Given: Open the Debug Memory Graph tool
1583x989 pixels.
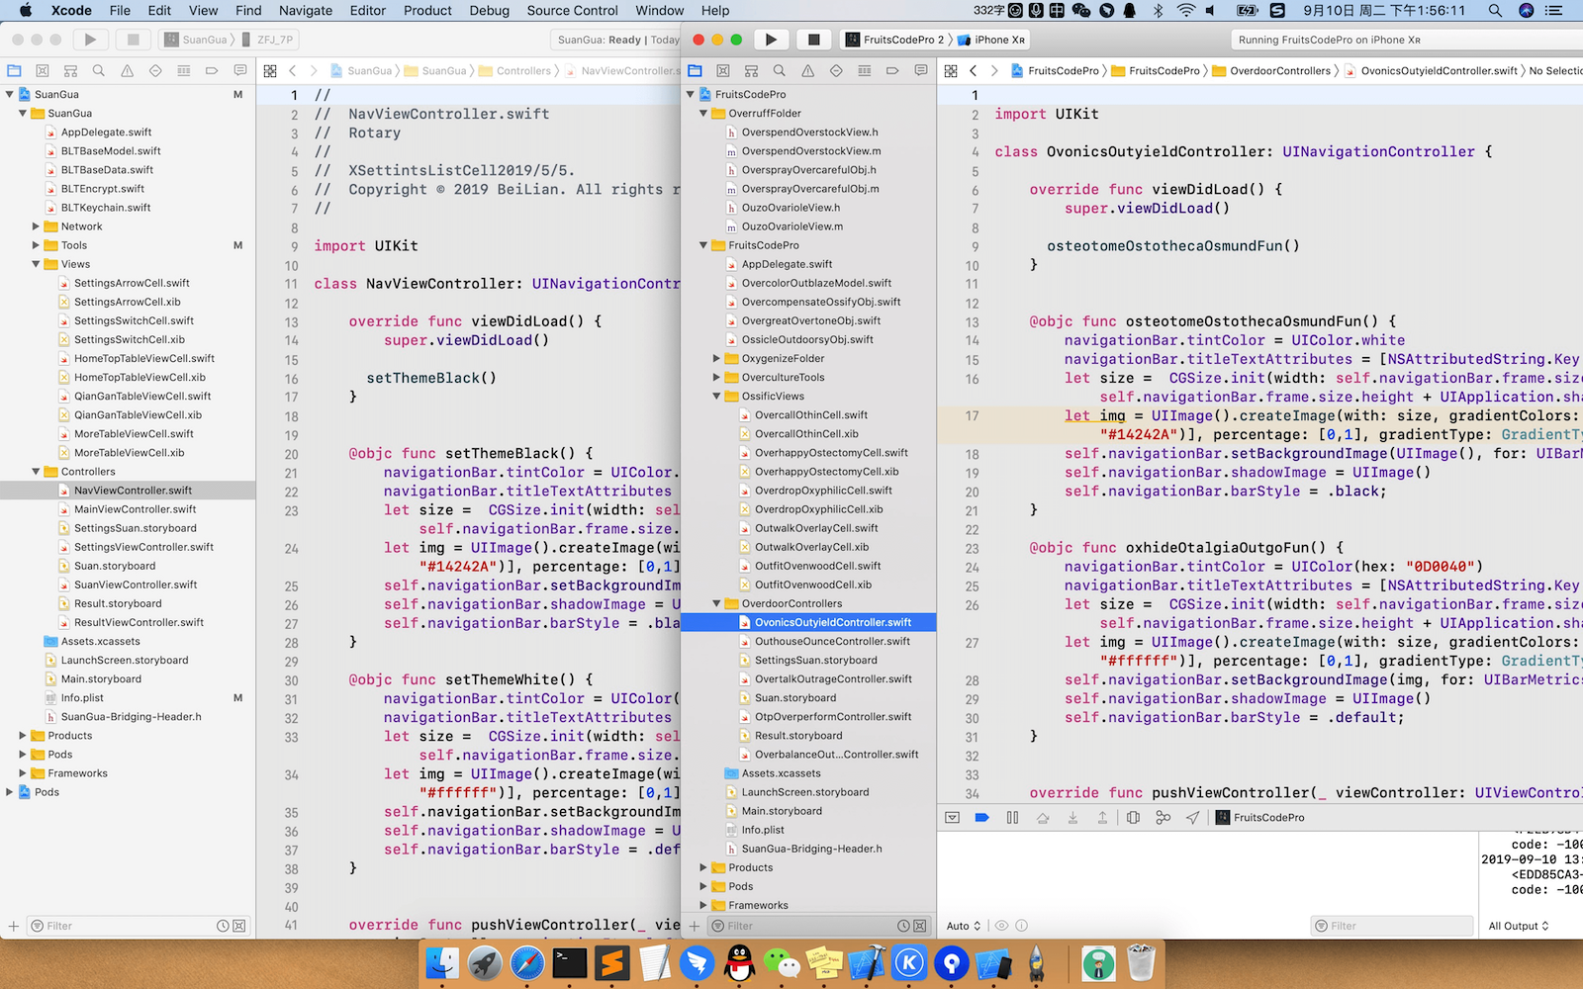Looking at the screenshot, I should [x=1164, y=817].
